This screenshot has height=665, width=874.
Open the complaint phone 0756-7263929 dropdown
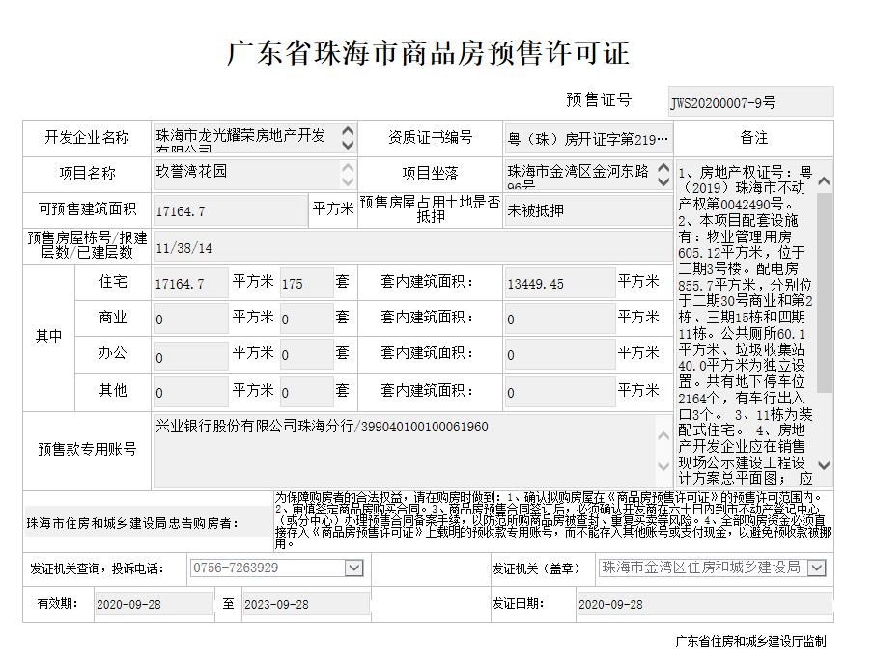(x=353, y=568)
